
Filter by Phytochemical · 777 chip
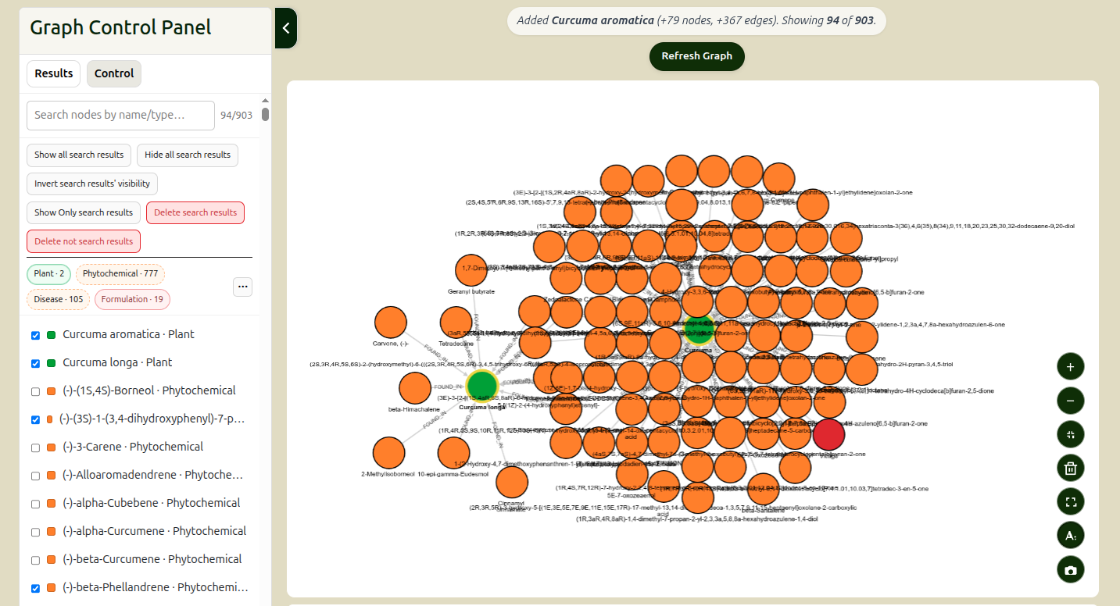pyautogui.click(x=120, y=274)
